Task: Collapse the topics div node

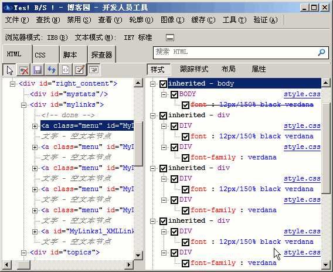Action: click(x=24, y=253)
